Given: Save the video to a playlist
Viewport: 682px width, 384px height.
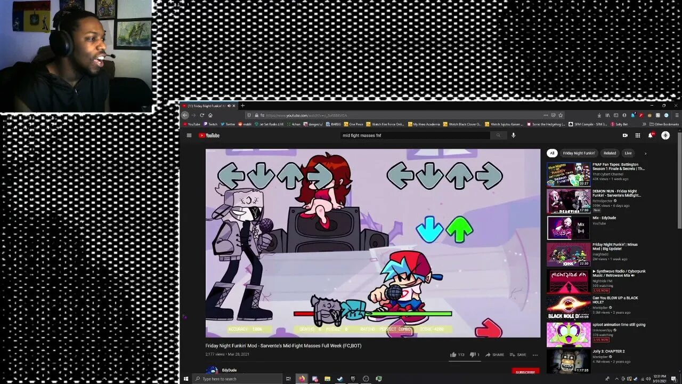Looking at the screenshot, I should click(518, 355).
